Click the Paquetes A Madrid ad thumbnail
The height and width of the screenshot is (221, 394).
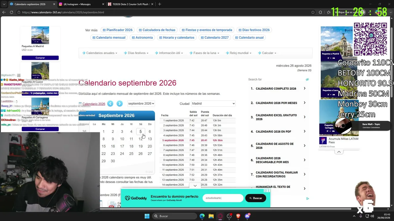tap(40, 35)
